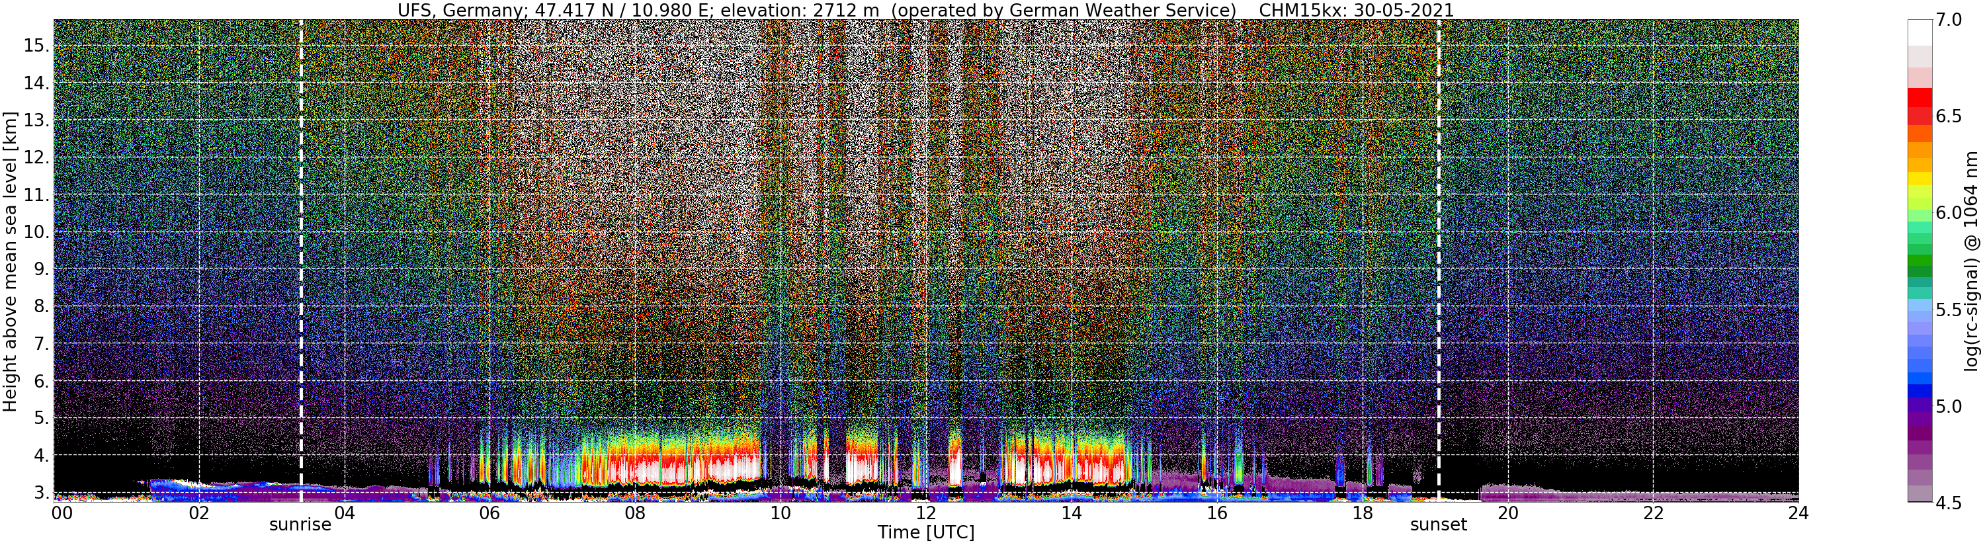Viewport: 1985px width, 545px height.
Task: Click the 14 tick label on the time axis
Action: [x=1071, y=513]
